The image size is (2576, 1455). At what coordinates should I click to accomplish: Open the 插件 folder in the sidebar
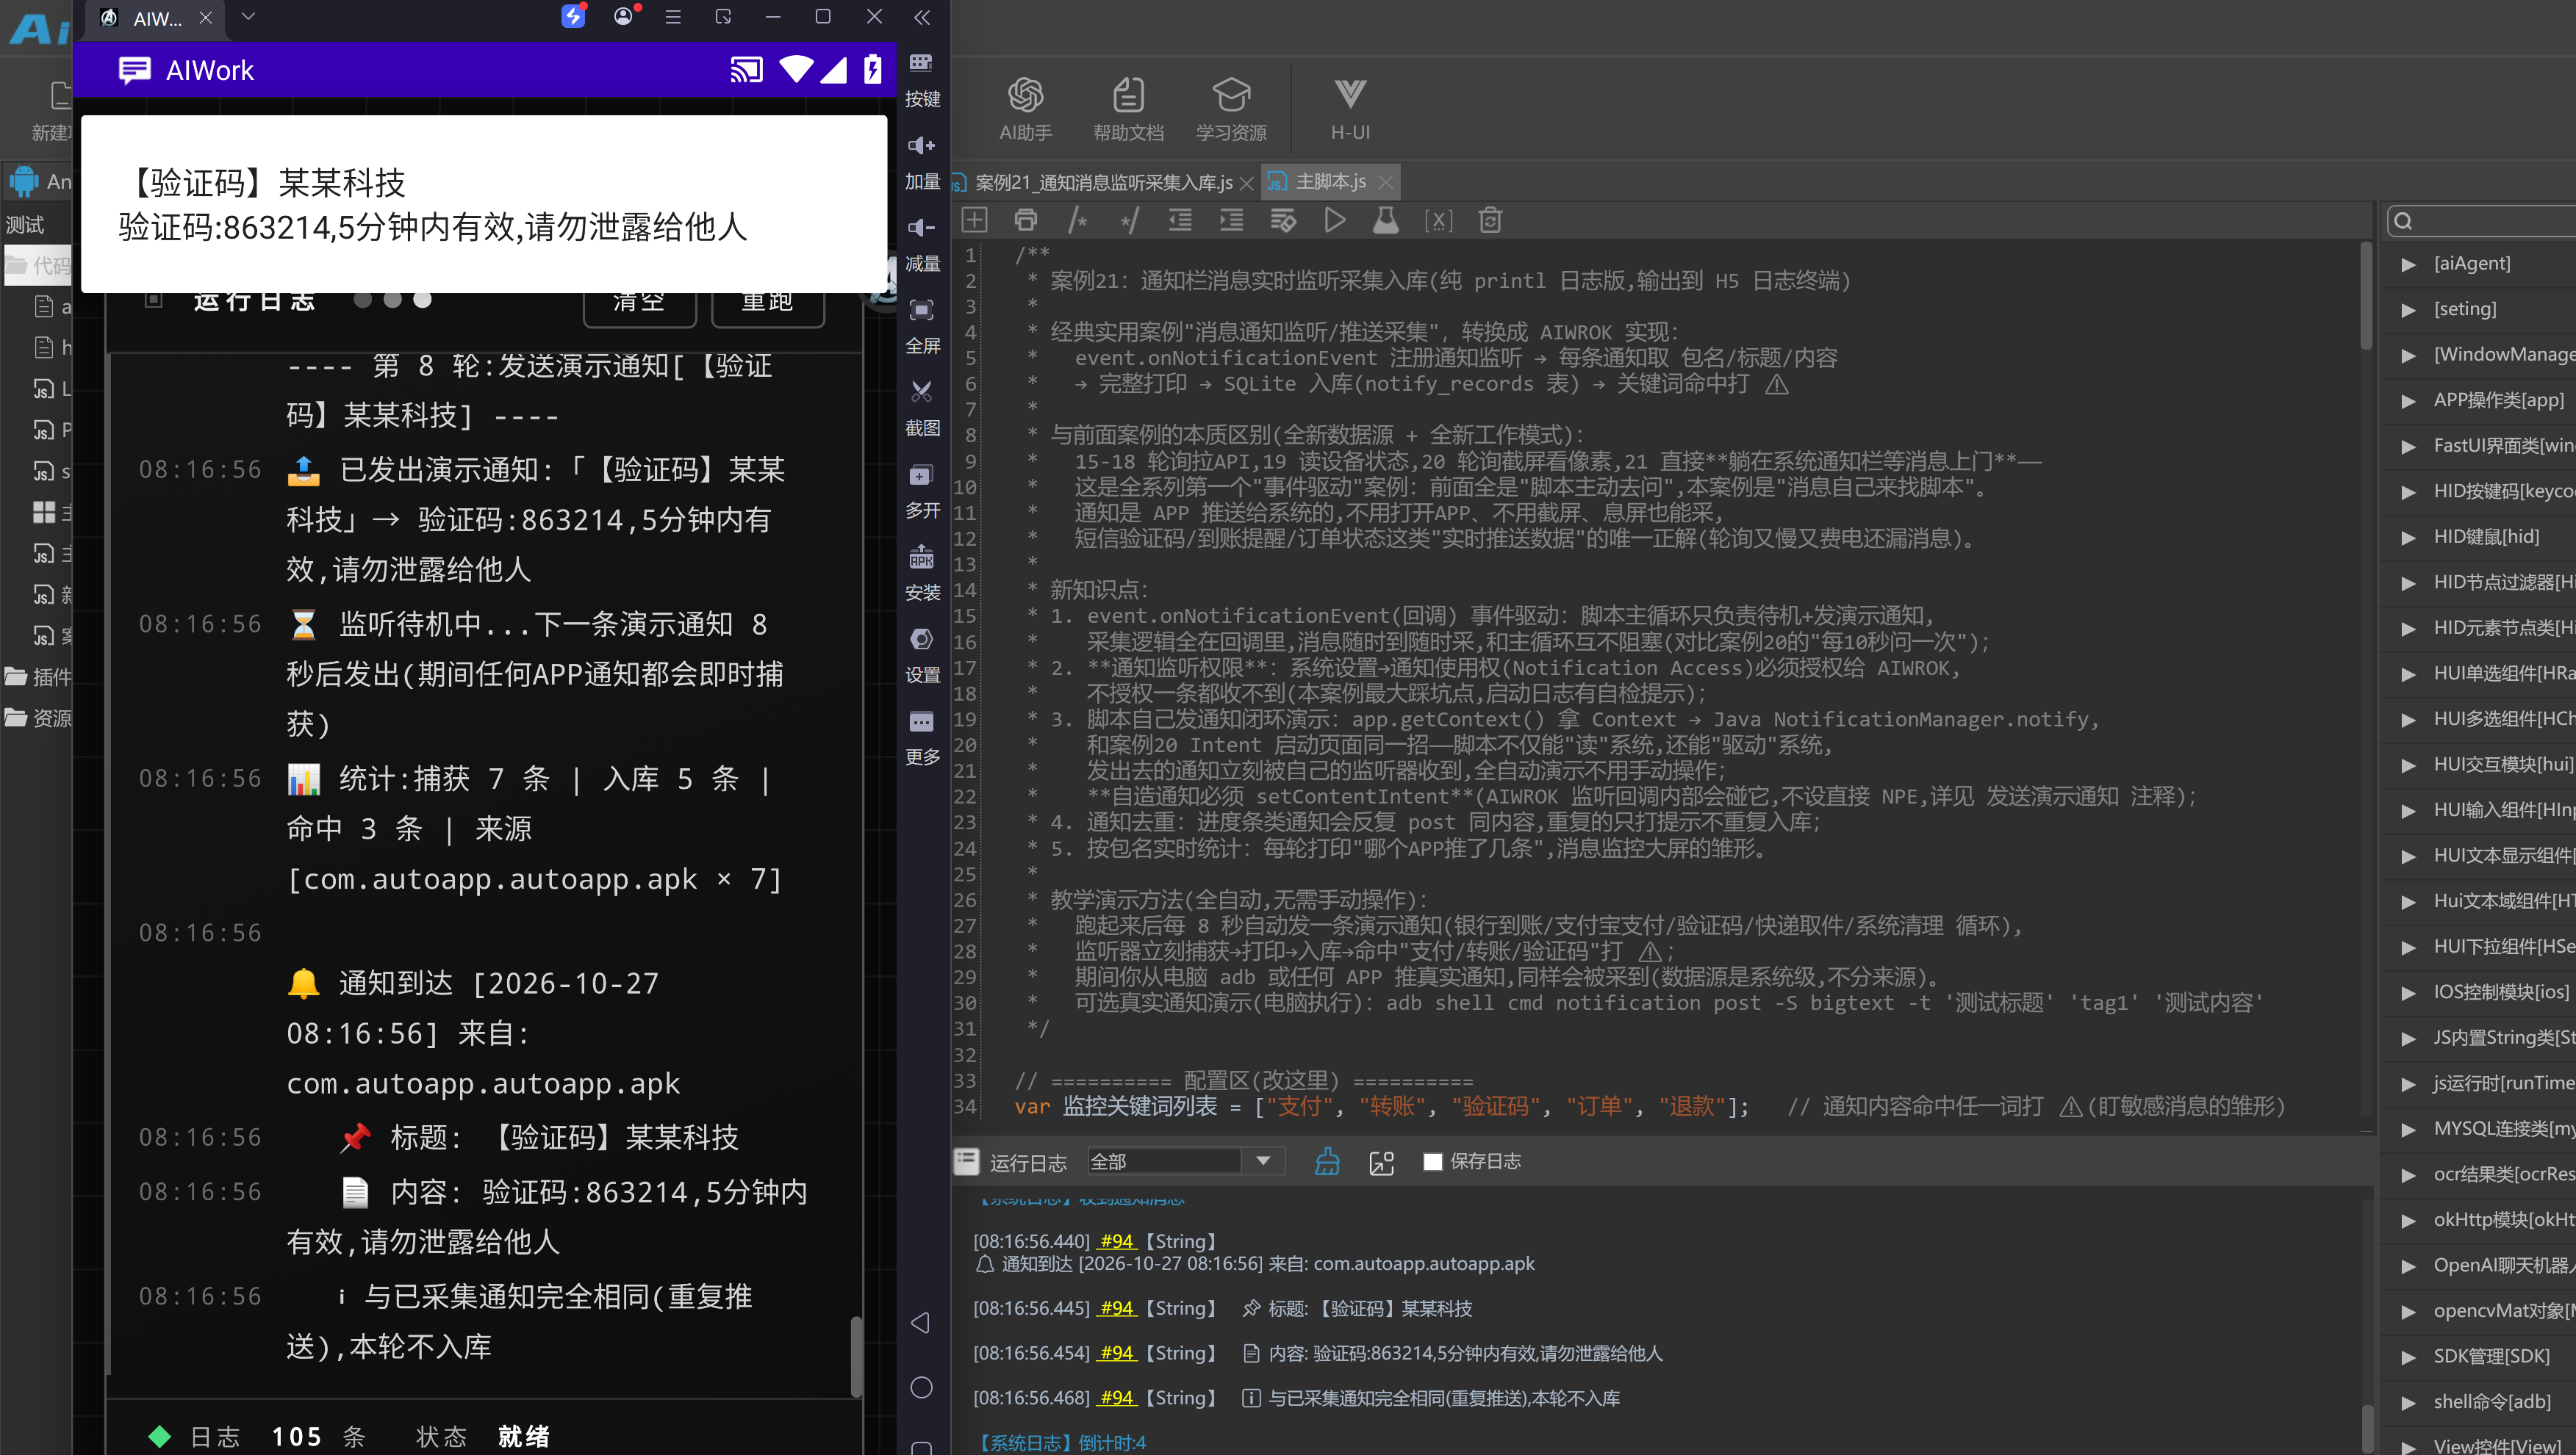click(x=38, y=676)
